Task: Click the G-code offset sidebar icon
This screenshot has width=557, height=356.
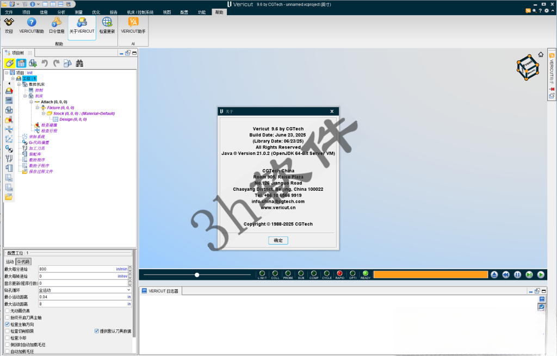Action: point(9,149)
